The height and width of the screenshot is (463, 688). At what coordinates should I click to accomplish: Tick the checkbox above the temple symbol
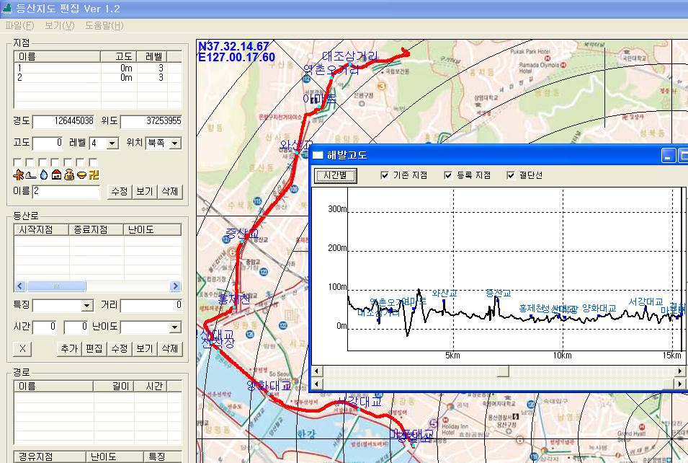click(x=93, y=162)
